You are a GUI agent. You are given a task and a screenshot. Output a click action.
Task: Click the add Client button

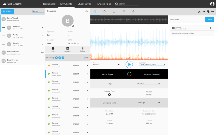pyautogui.click(x=8, y=11)
